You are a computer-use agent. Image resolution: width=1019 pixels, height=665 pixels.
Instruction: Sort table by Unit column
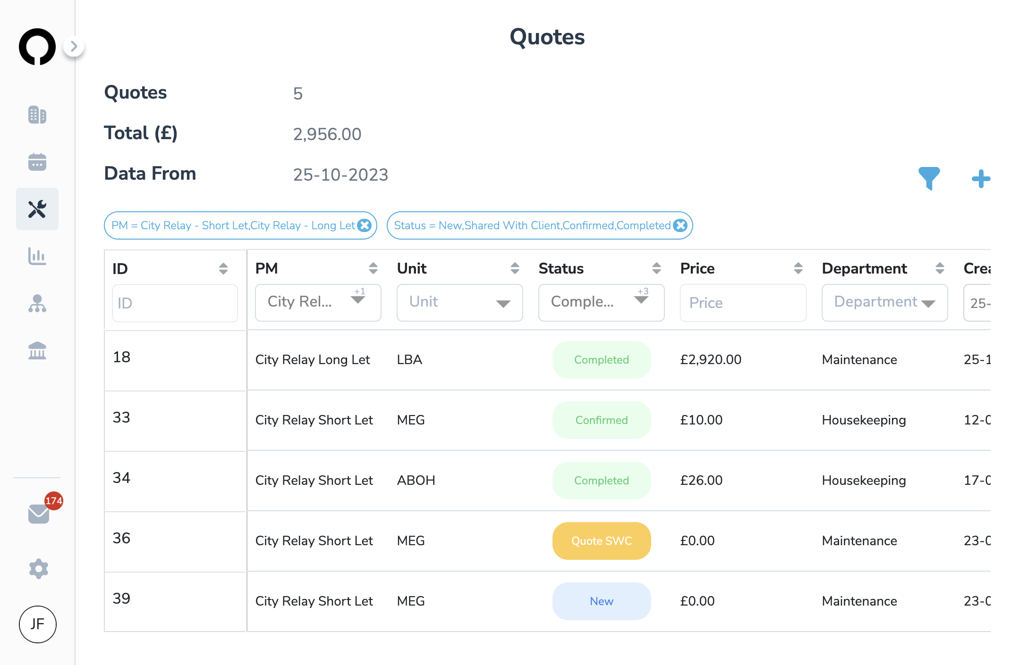[x=515, y=268]
